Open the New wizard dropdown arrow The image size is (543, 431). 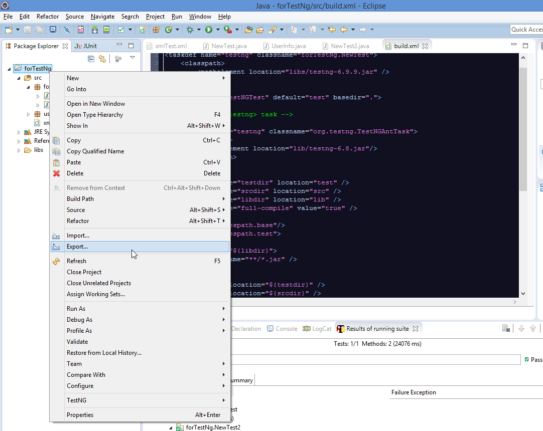18,30
